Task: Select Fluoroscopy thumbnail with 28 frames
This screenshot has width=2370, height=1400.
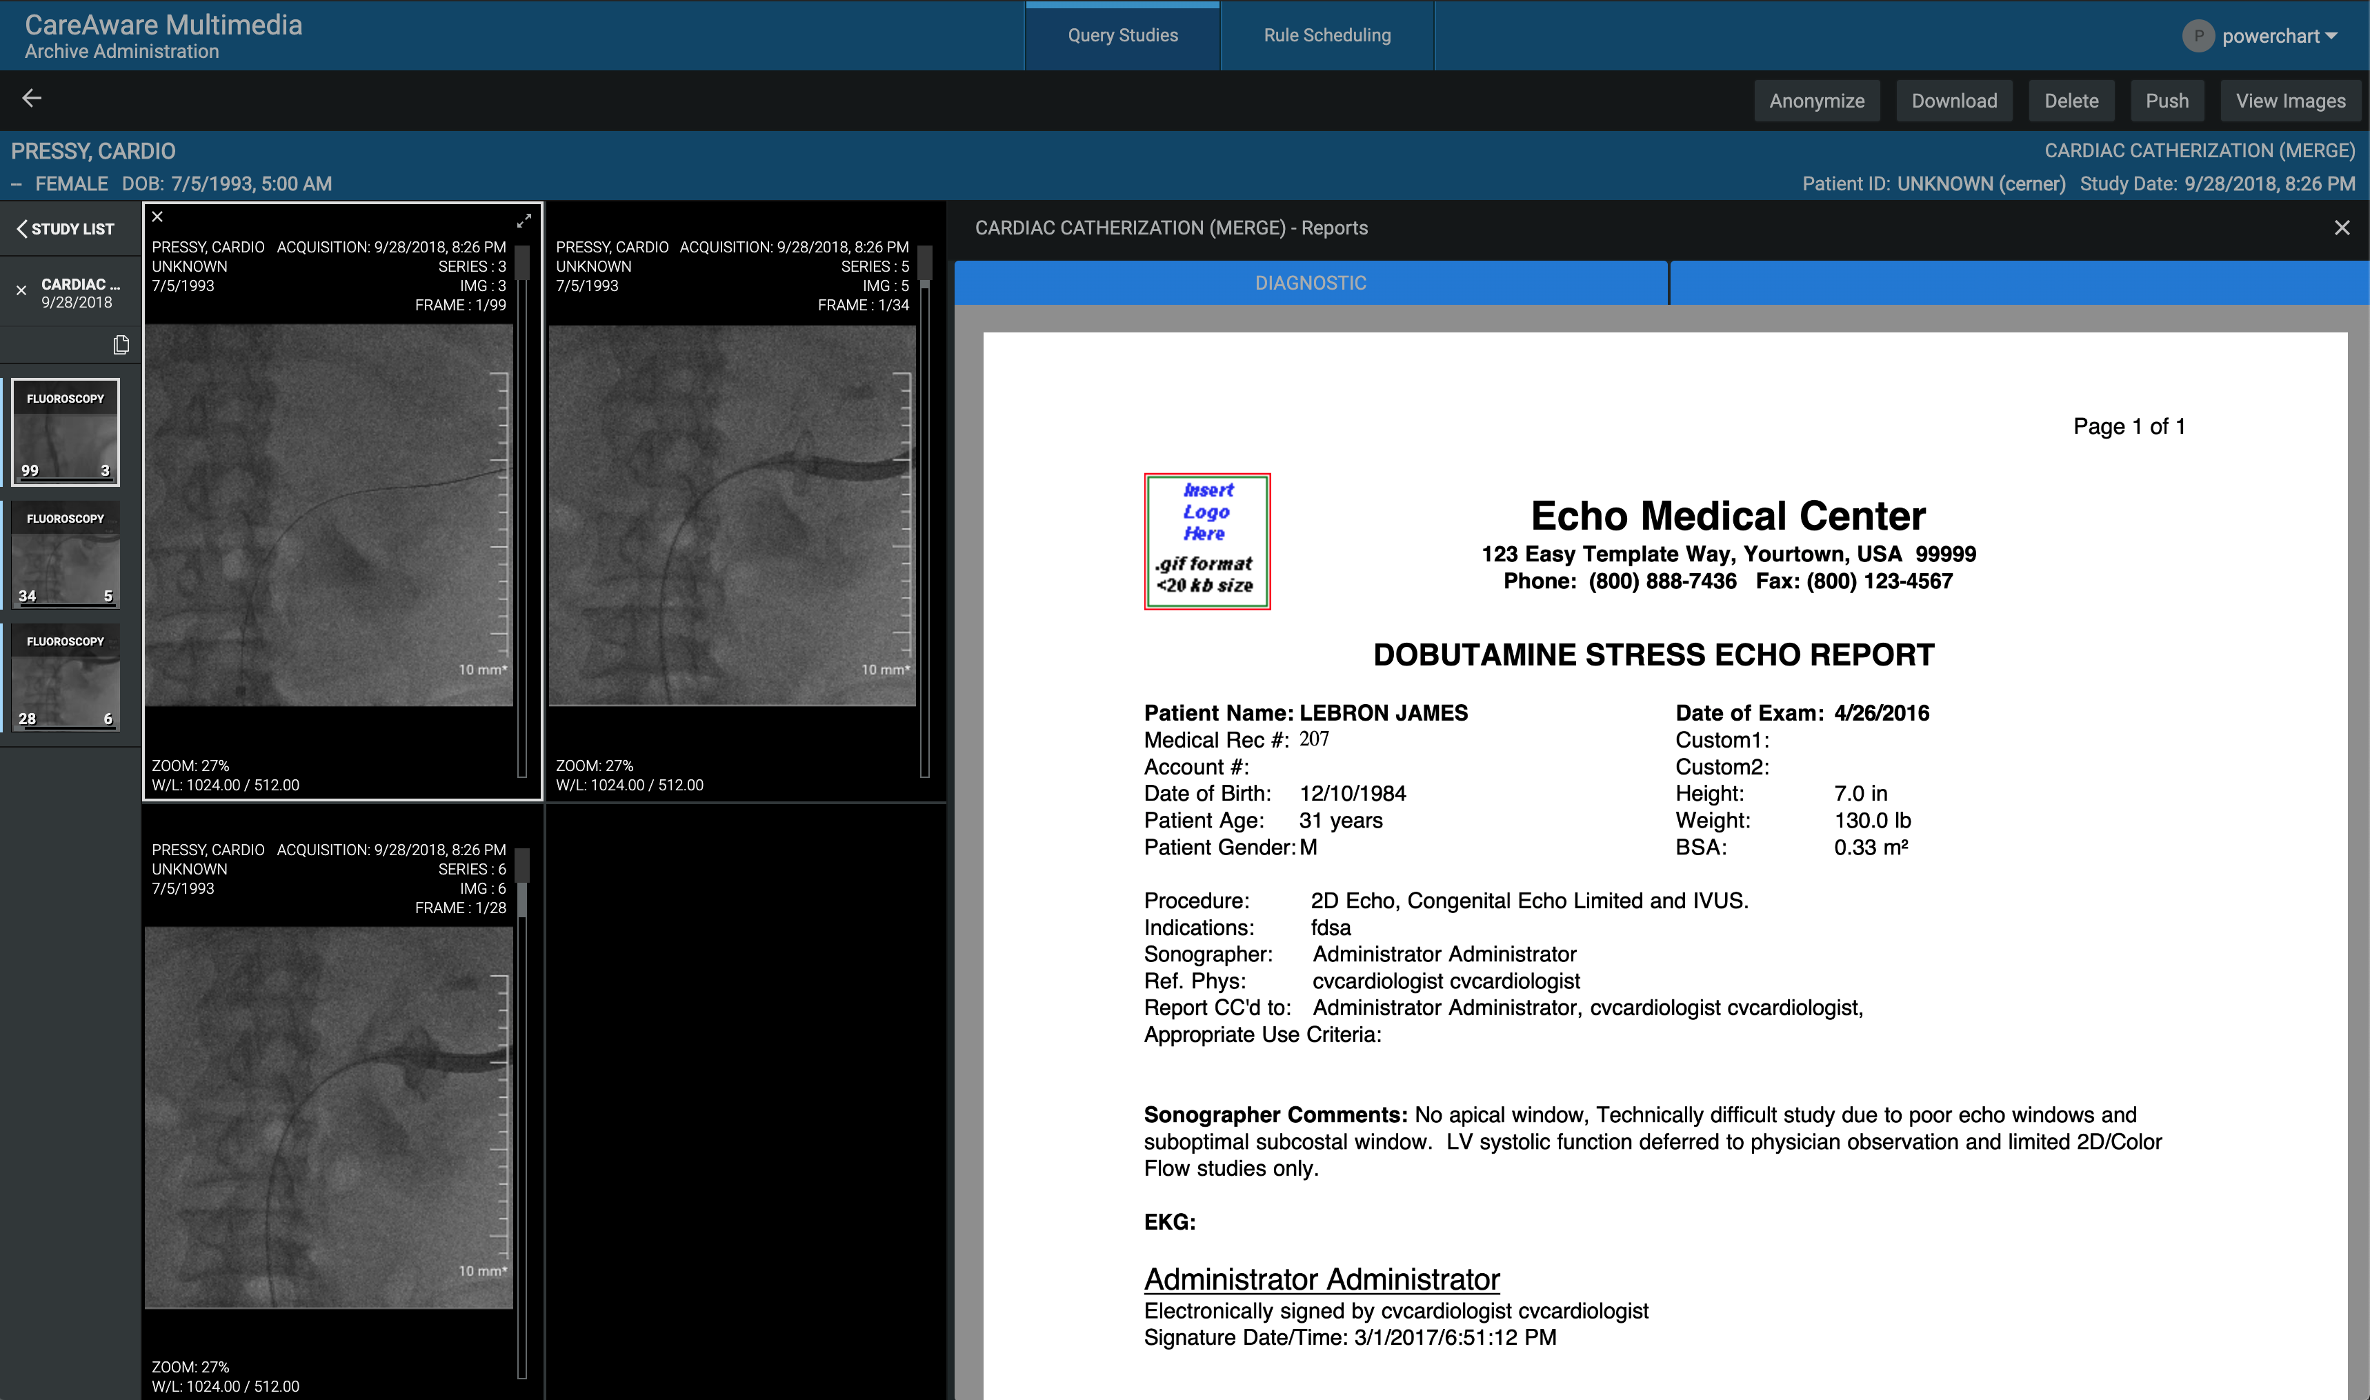Action: (65, 677)
